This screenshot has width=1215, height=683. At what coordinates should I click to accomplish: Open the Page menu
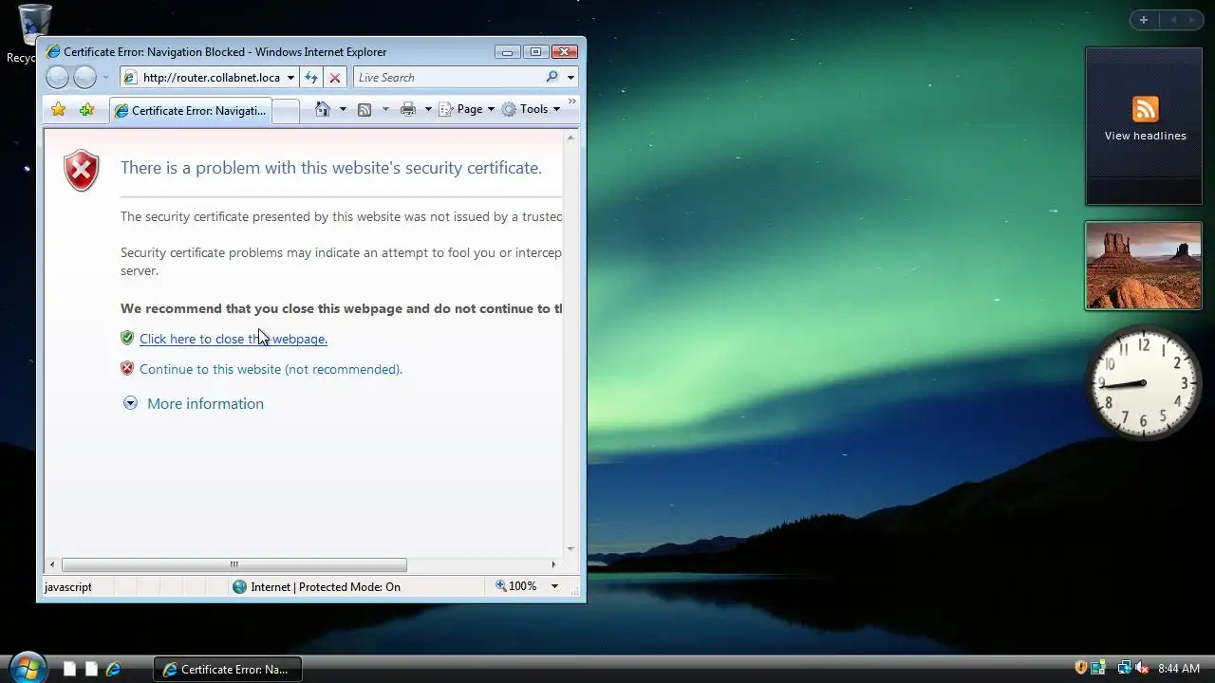(467, 109)
